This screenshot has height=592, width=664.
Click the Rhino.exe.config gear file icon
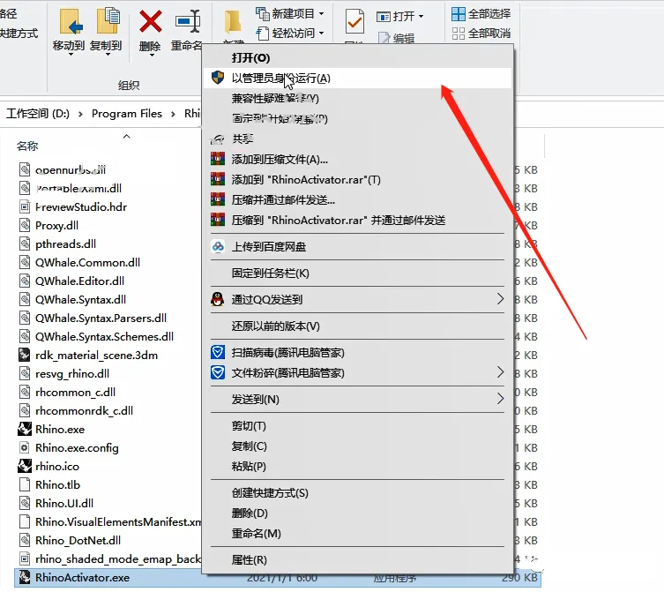[25, 447]
